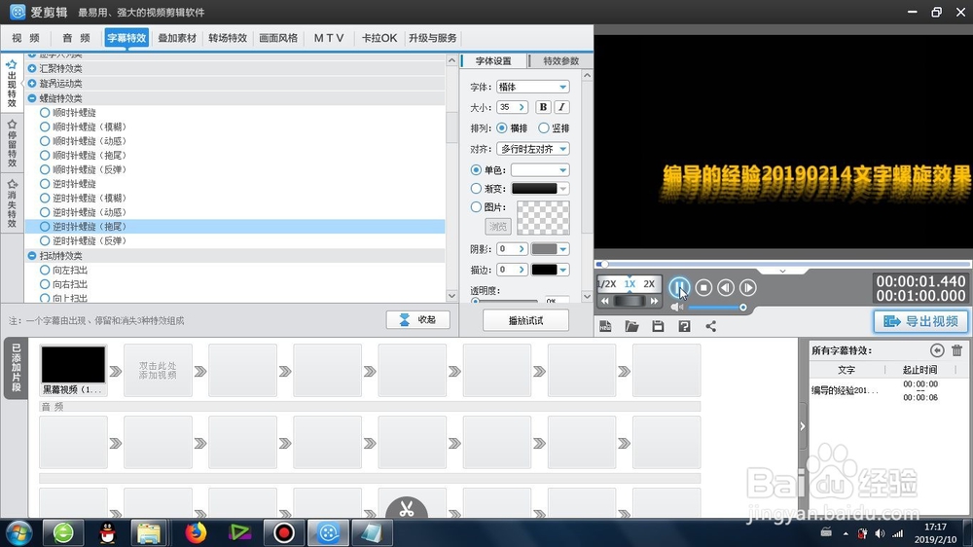Click the volume slider handle
Image resolution: width=973 pixels, height=547 pixels.
tap(742, 308)
